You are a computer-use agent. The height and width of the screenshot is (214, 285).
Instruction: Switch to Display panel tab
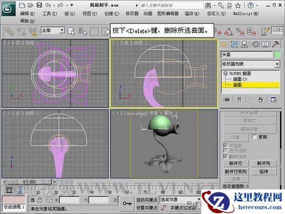click(265, 45)
